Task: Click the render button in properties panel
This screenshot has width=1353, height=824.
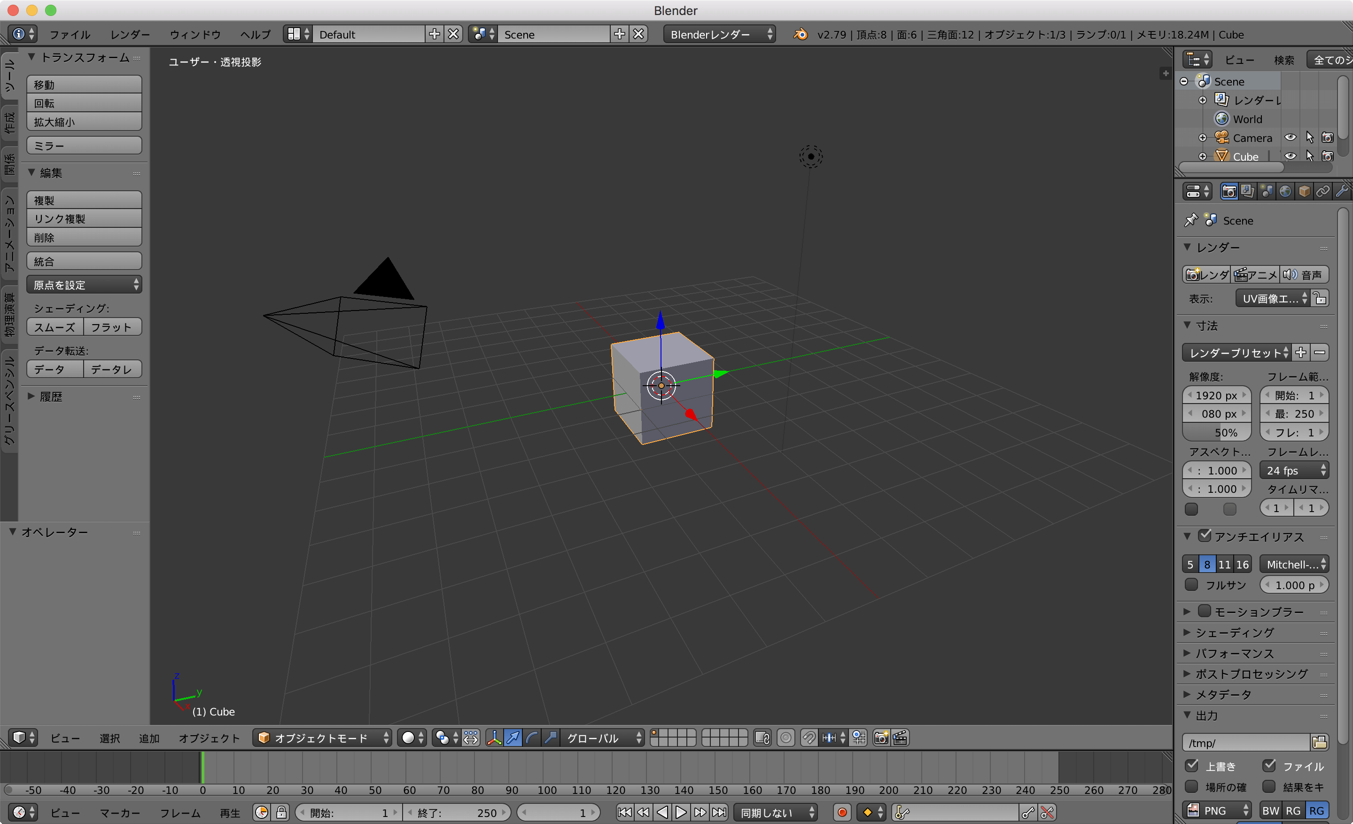Action: tap(1208, 274)
